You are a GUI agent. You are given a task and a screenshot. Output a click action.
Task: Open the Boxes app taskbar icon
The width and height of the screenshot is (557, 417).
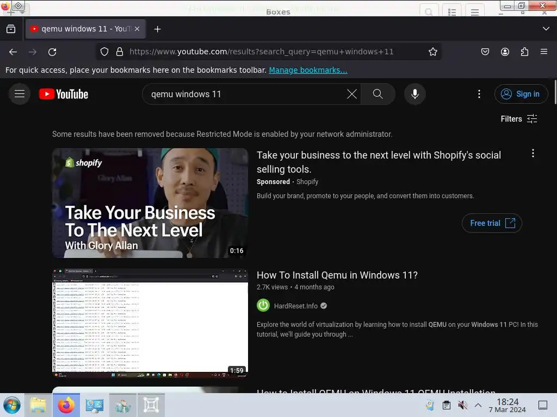[x=151, y=405]
